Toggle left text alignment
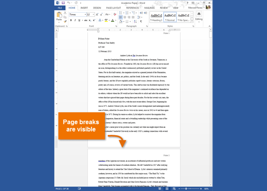The height and width of the screenshot is (191, 267). point(121,17)
